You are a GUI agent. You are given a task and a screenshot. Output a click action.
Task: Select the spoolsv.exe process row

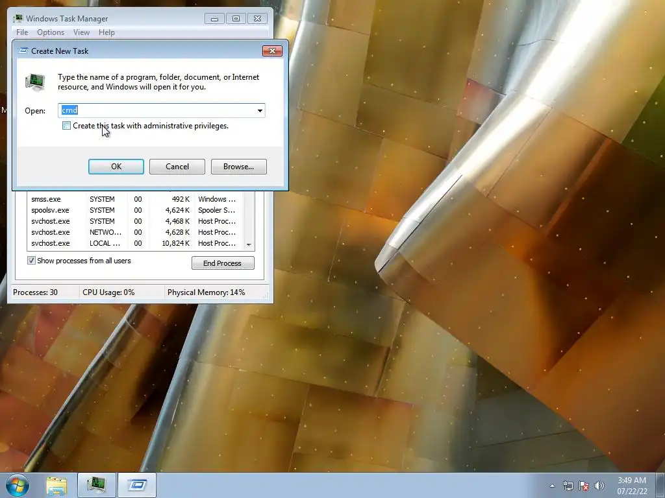(x=135, y=210)
